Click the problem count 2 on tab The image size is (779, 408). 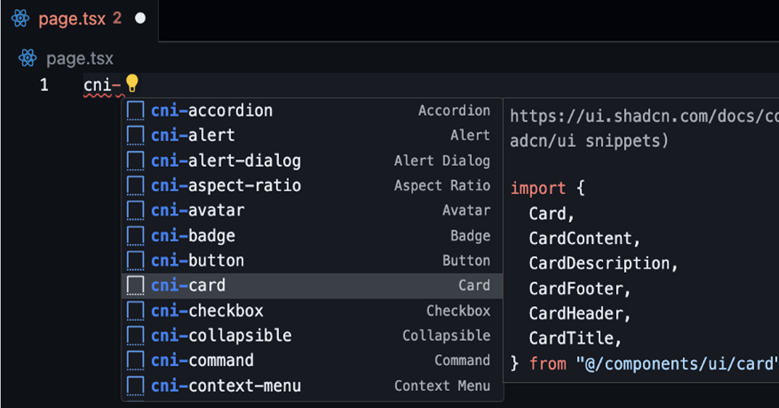pos(117,18)
